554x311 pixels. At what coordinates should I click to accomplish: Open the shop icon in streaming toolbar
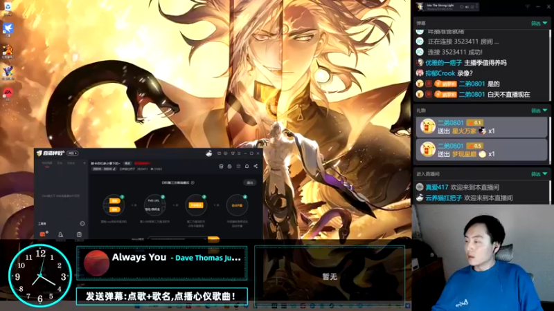tap(221, 166)
